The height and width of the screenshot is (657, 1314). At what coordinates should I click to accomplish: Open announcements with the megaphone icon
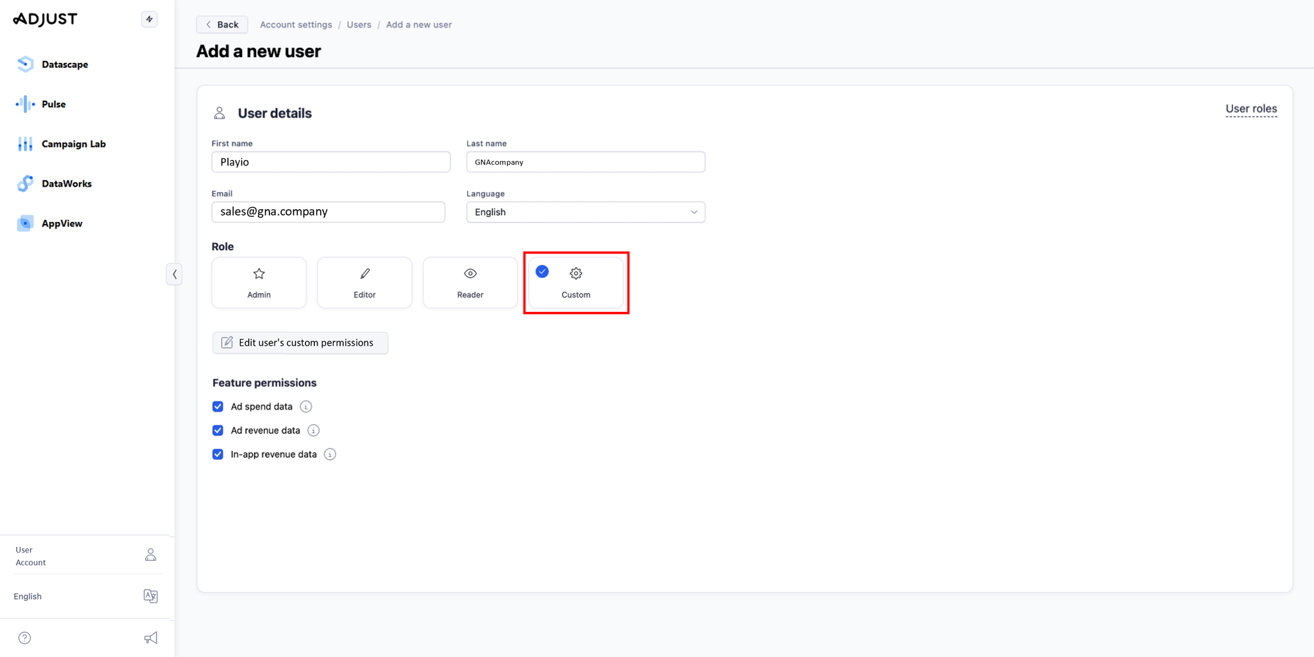151,638
